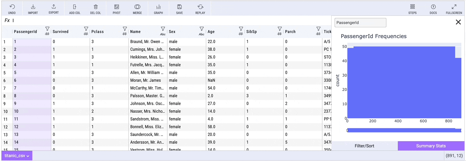Add a new column with Add Col
This screenshot has width=466, height=161.
(x=75, y=7)
